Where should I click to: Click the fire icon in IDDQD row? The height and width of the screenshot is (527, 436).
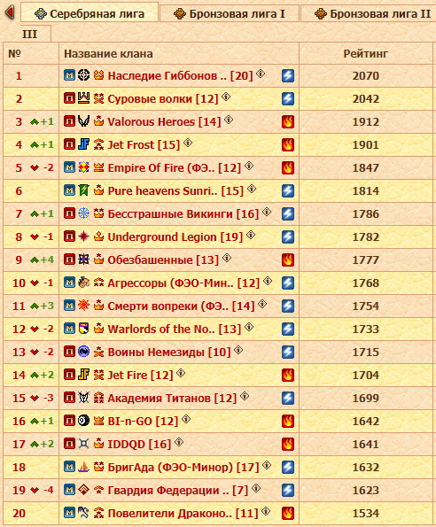(288, 444)
